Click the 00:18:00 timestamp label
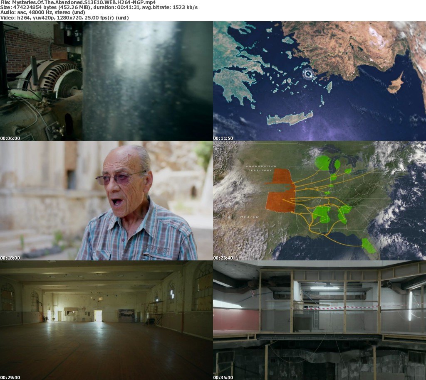 click(x=10, y=258)
